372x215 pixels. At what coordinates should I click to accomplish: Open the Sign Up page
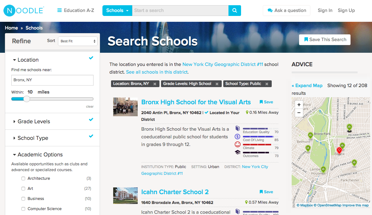pyautogui.click(x=346, y=10)
